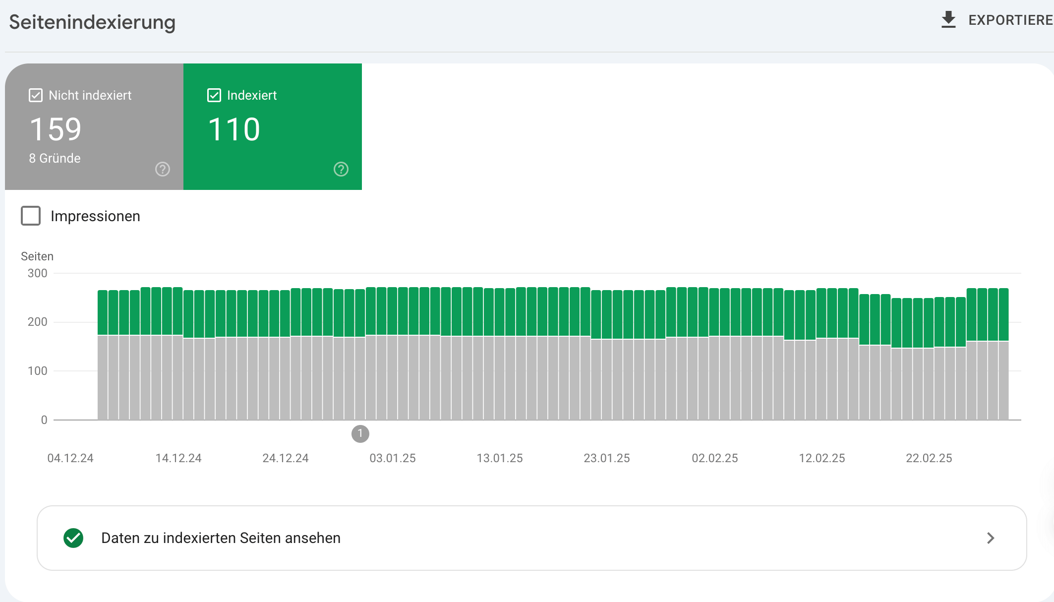This screenshot has height=602, width=1054.
Task: Click the 02.02.25 date label
Action: (715, 458)
